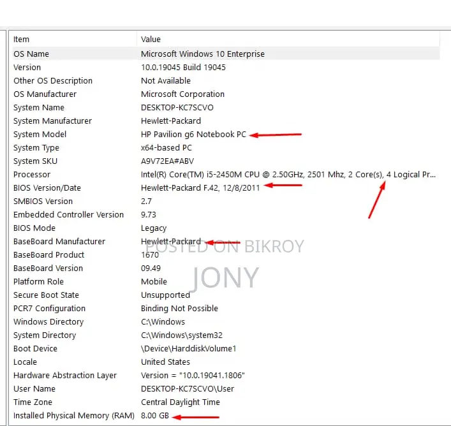Select the SMBIOS Version row label
The width and height of the screenshot is (451, 426).
[43, 202]
